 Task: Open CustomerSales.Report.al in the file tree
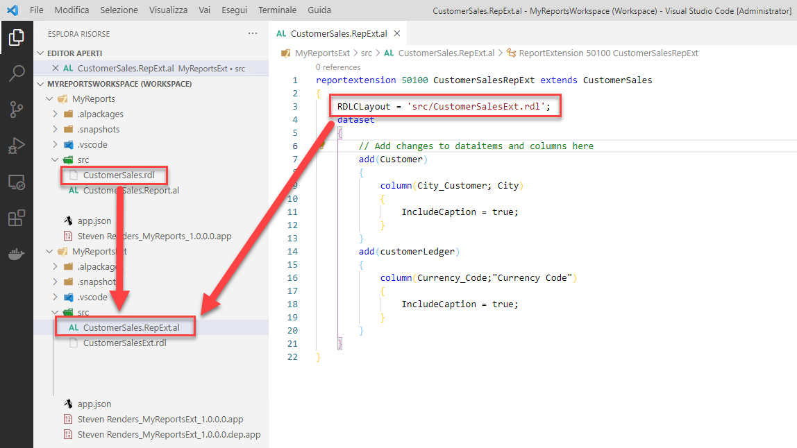pyautogui.click(x=131, y=190)
